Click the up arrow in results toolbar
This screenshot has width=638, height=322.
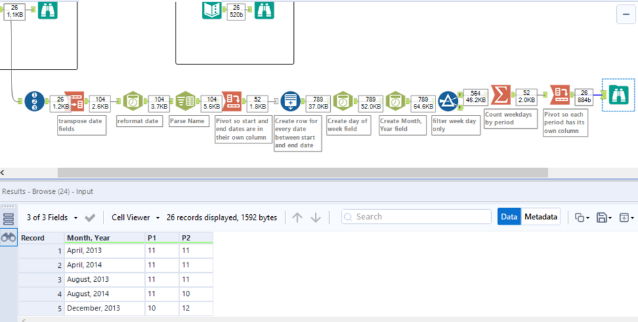pyautogui.click(x=298, y=217)
